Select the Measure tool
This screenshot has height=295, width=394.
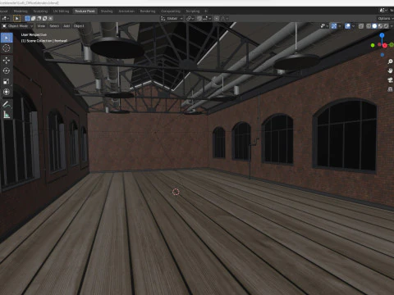[x=7, y=115]
